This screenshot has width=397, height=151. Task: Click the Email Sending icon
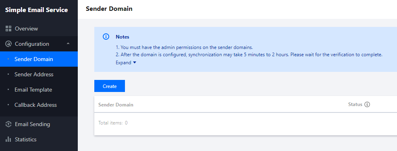(x=8, y=124)
